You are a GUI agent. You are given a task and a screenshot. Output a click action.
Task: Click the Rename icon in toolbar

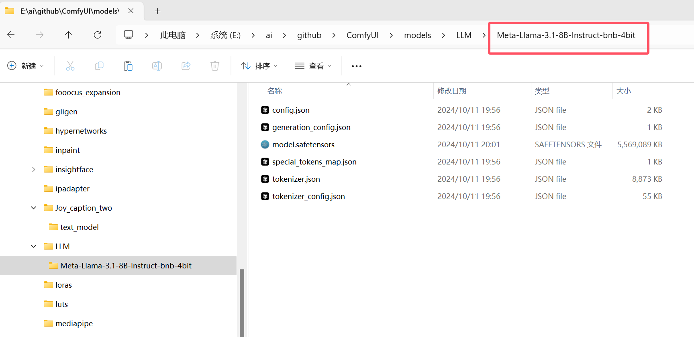(x=157, y=66)
